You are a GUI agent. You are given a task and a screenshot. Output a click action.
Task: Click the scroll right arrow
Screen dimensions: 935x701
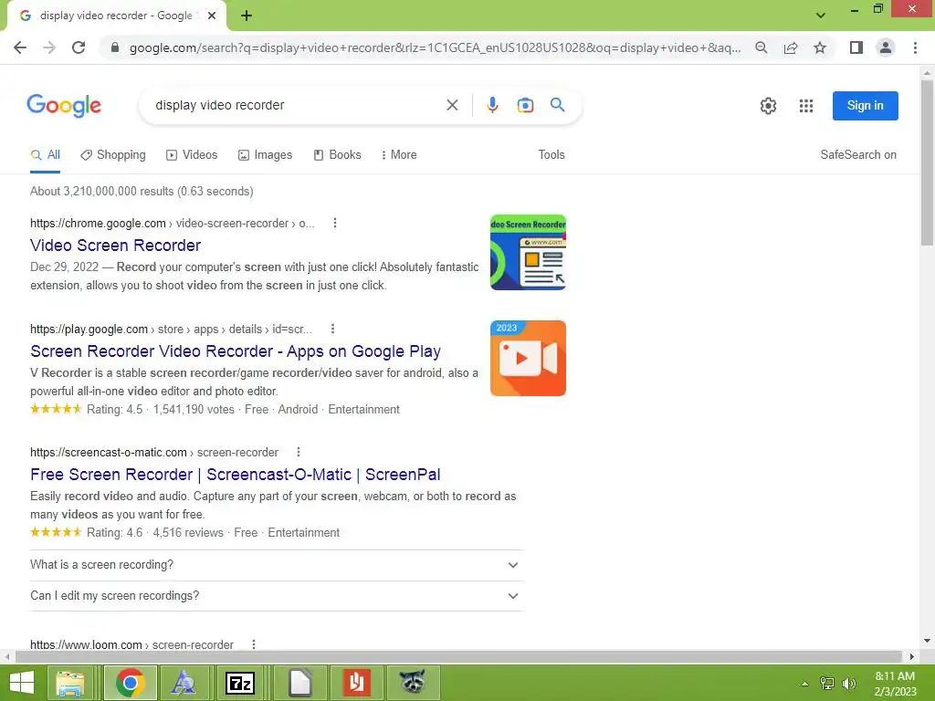(912, 657)
